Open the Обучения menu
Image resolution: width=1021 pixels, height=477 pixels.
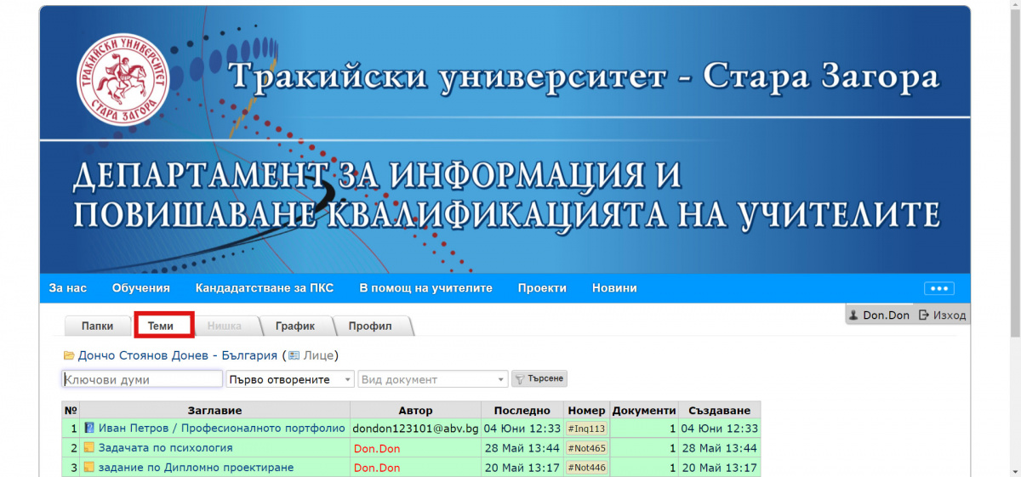click(x=141, y=288)
